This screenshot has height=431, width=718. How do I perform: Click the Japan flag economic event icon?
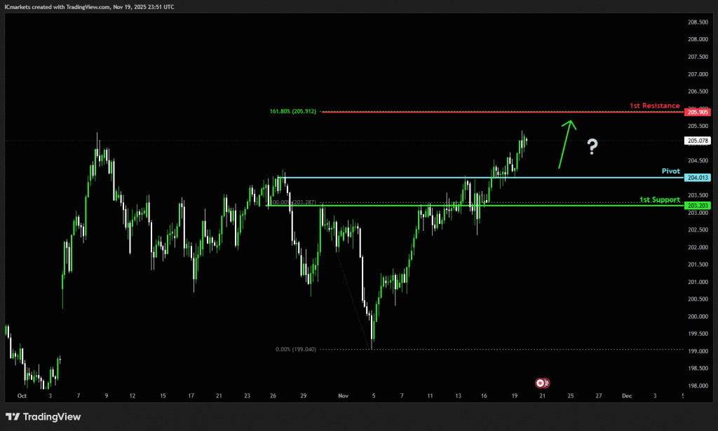point(541,383)
